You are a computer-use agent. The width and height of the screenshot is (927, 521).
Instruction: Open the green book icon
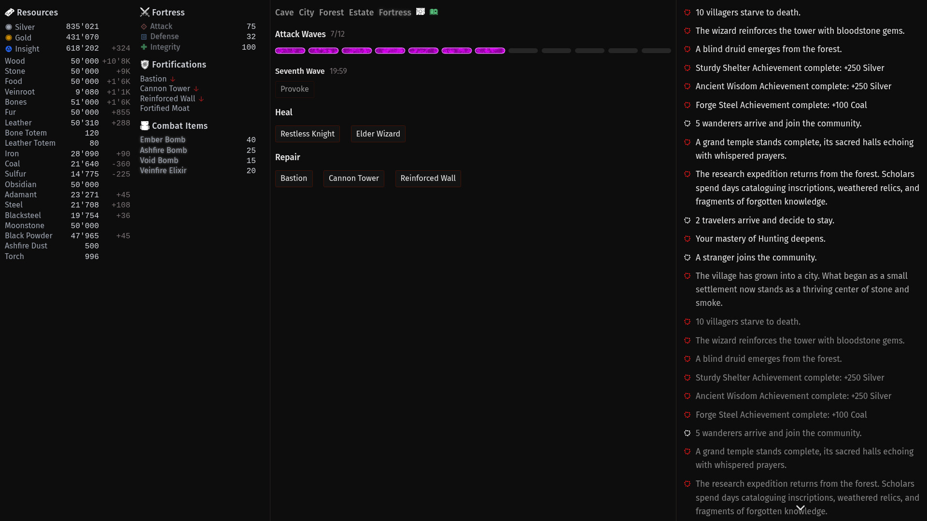(434, 12)
